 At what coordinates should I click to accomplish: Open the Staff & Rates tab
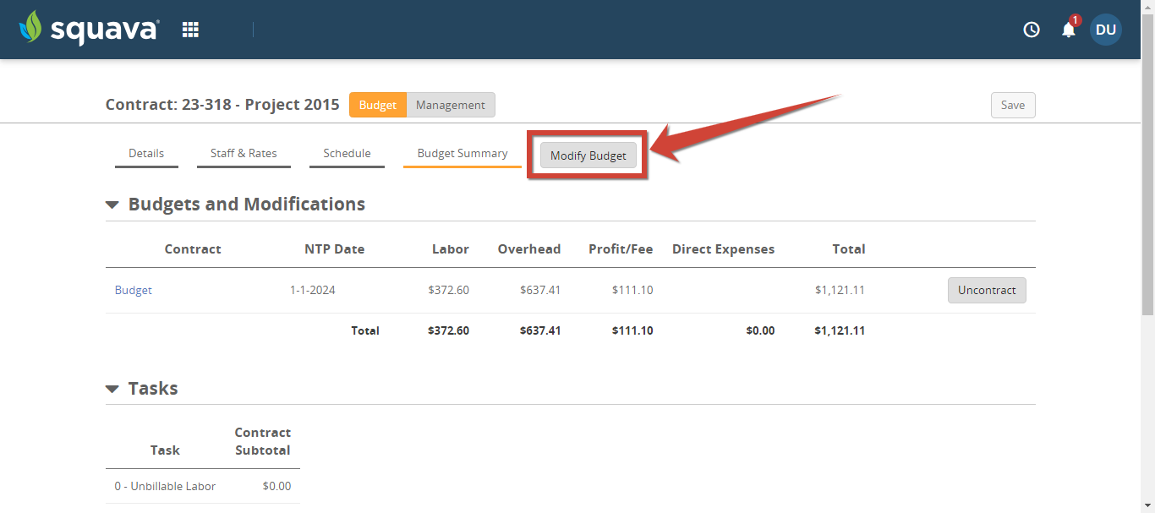(244, 153)
